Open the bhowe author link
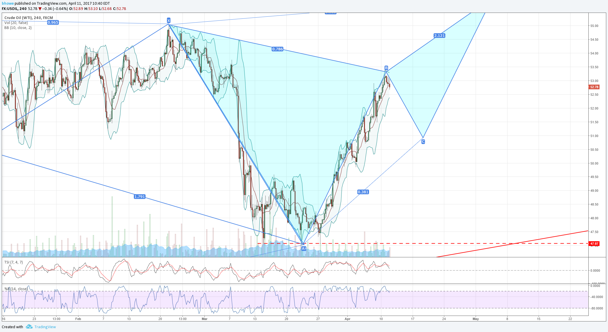This screenshot has width=608, height=332. (8, 4)
